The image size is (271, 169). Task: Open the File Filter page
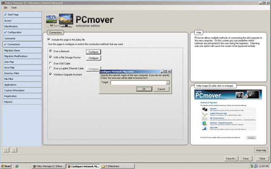(x=22, y=79)
